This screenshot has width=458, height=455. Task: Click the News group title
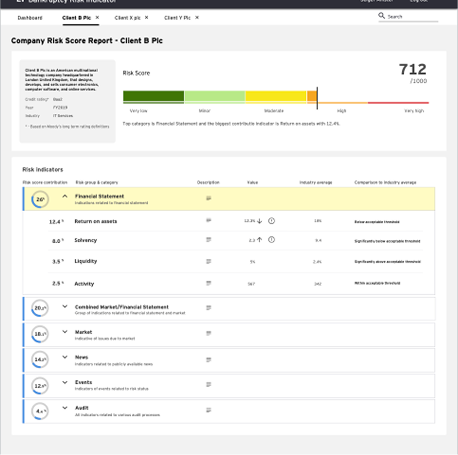(x=81, y=357)
